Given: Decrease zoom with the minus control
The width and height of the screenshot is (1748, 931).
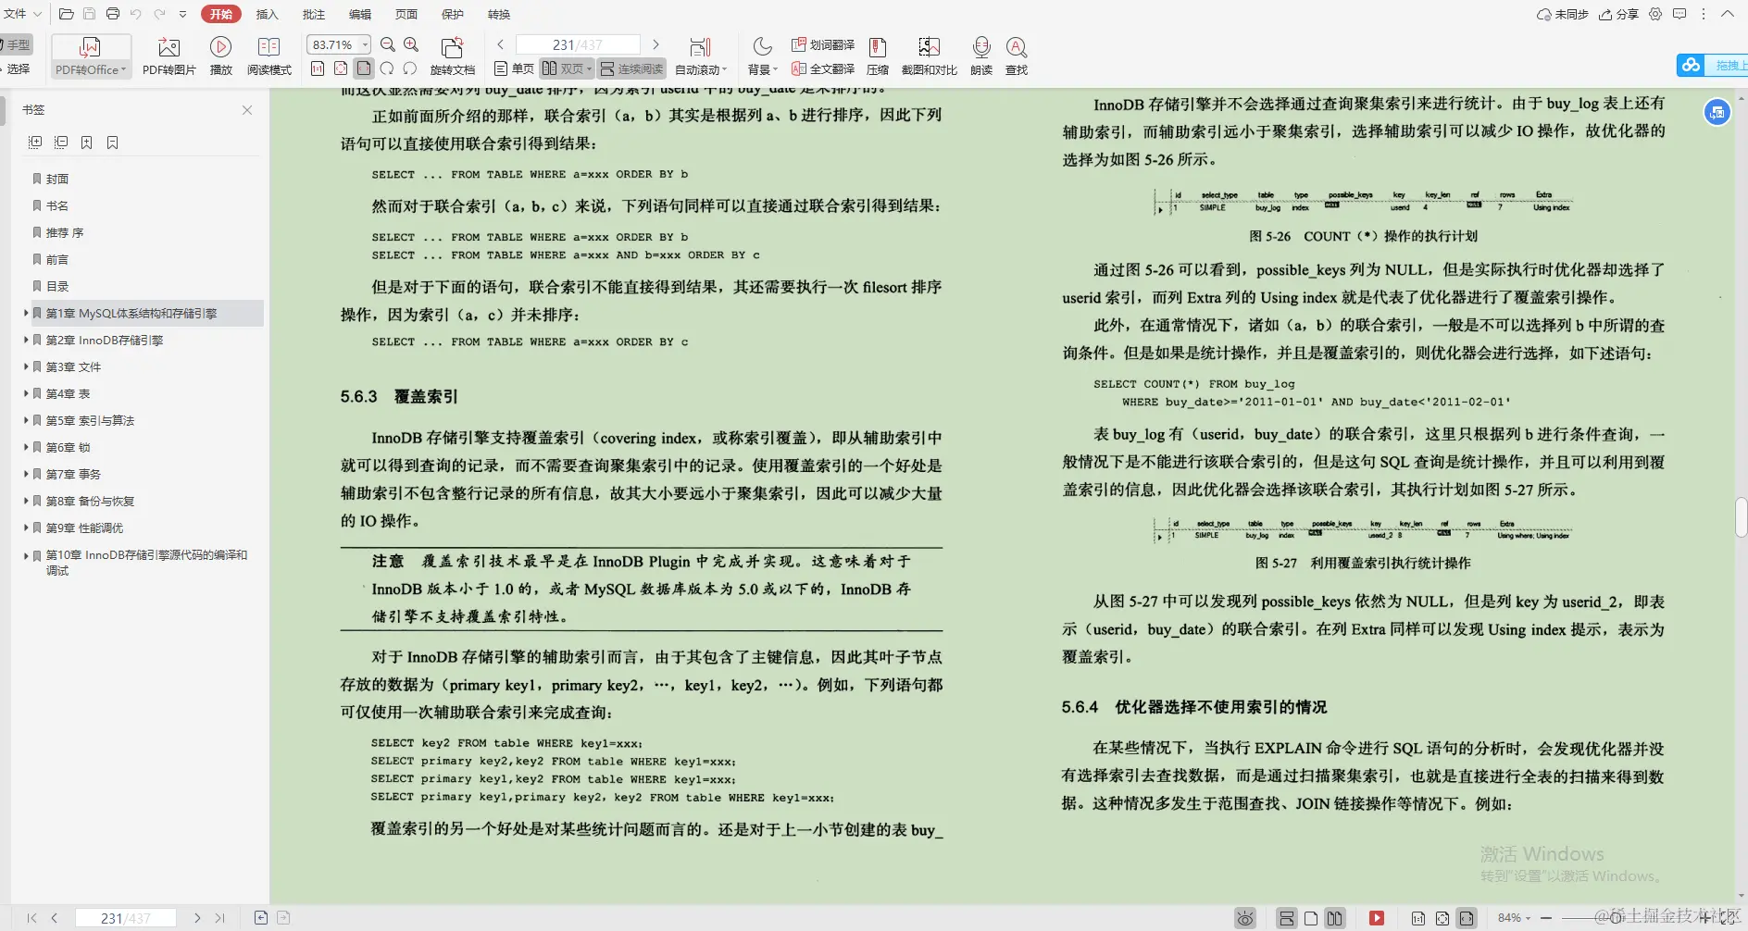Looking at the screenshot, I should click(x=1548, y=917).
